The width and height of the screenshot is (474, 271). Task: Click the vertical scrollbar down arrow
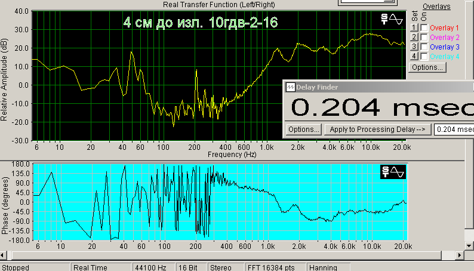click(x=469, y=245)
